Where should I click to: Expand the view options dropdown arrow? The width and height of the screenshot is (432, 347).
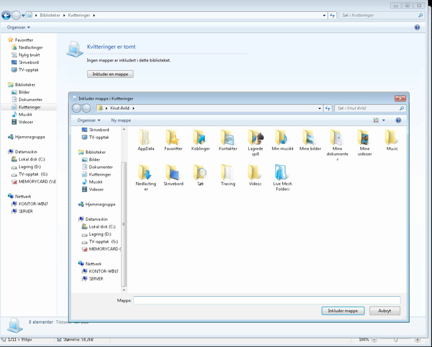(384, 120)
